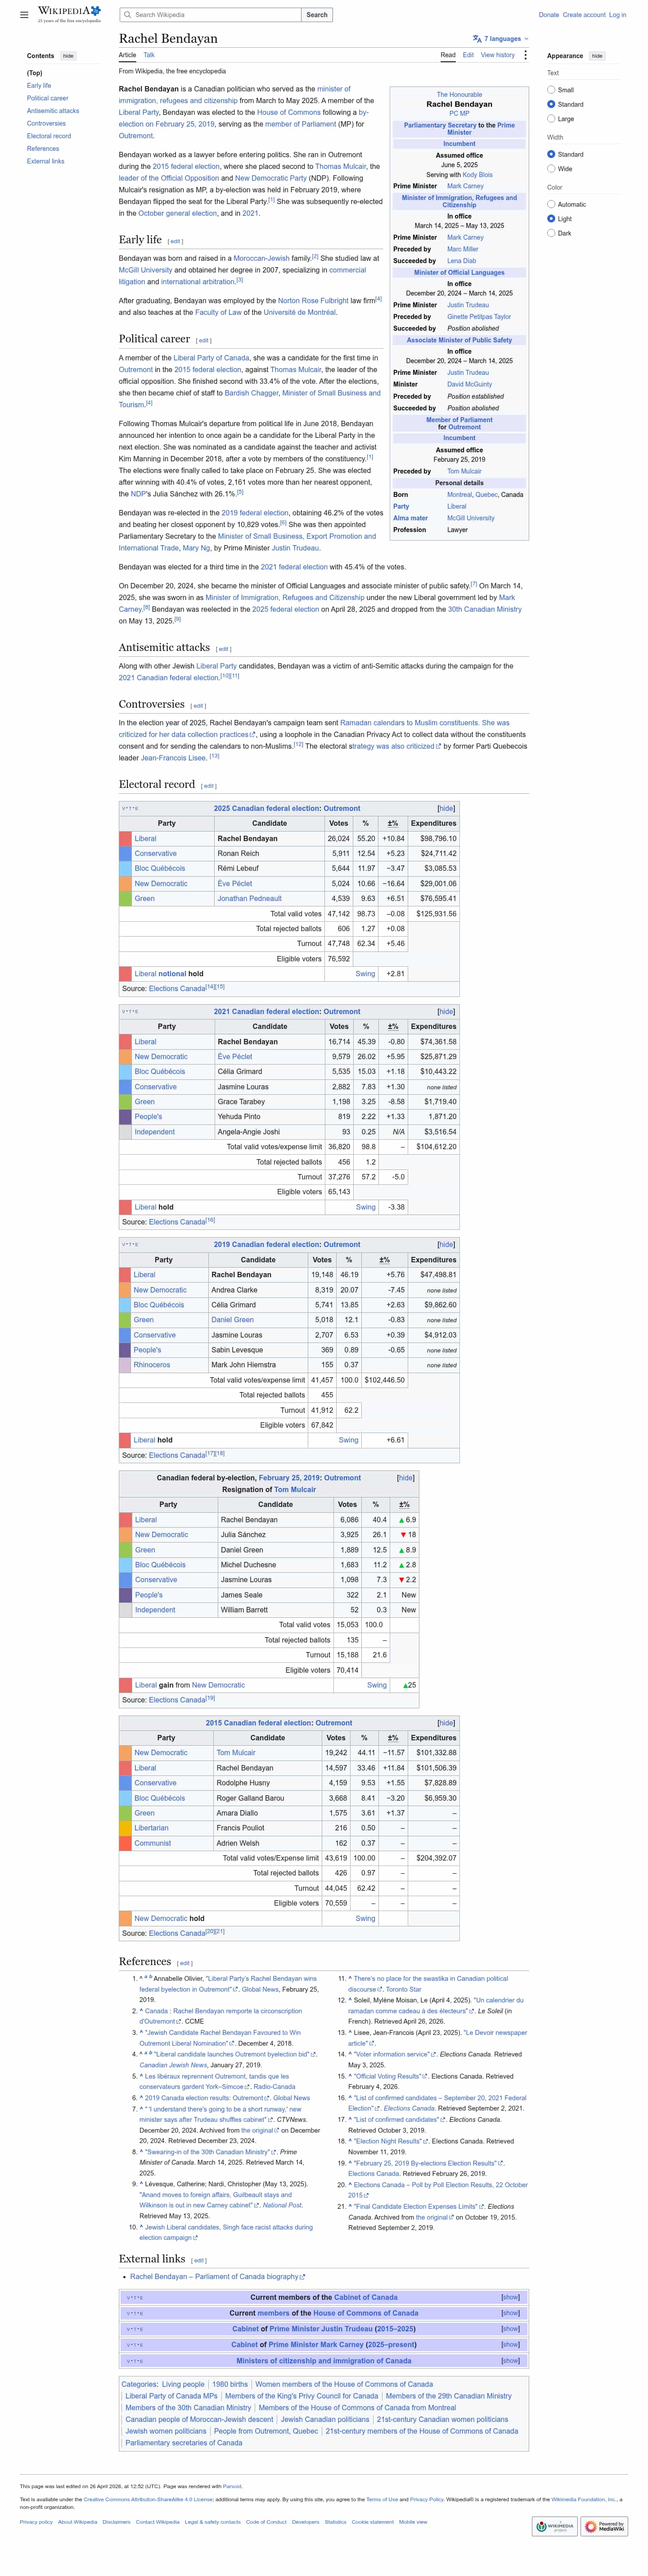The image size is (648, 2576).
Task: Open the more options three-dot menu
Action: point(525,55)
